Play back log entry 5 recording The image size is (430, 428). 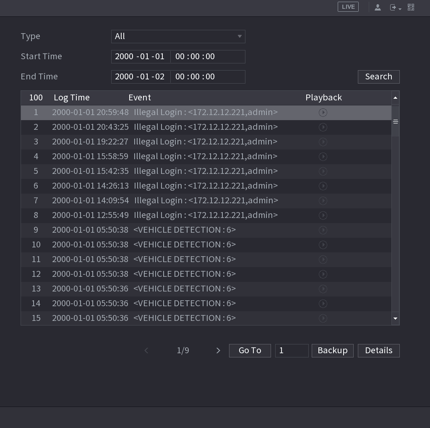point(323,171)
